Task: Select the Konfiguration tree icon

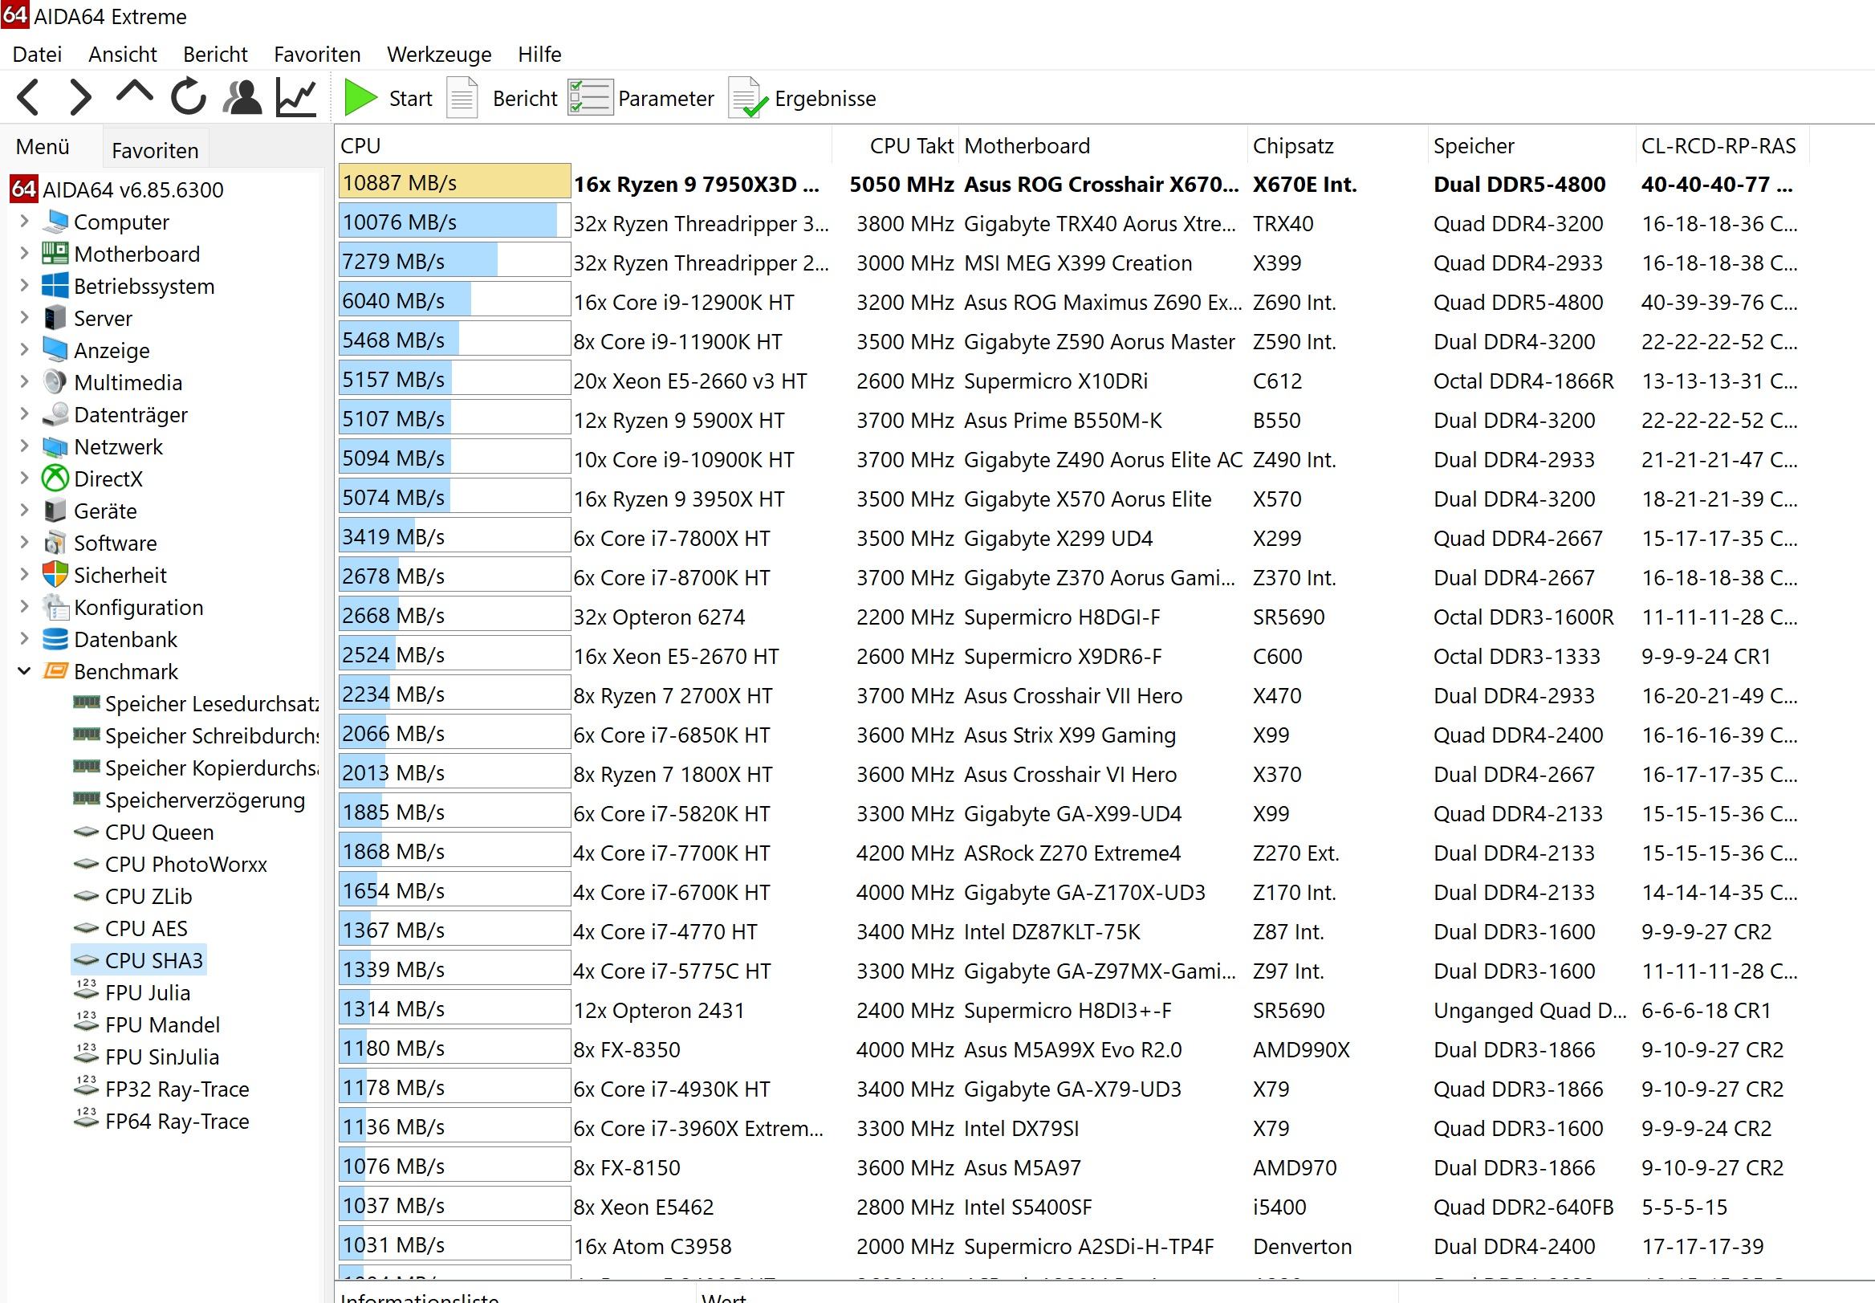Action: [x=55, y=607]
